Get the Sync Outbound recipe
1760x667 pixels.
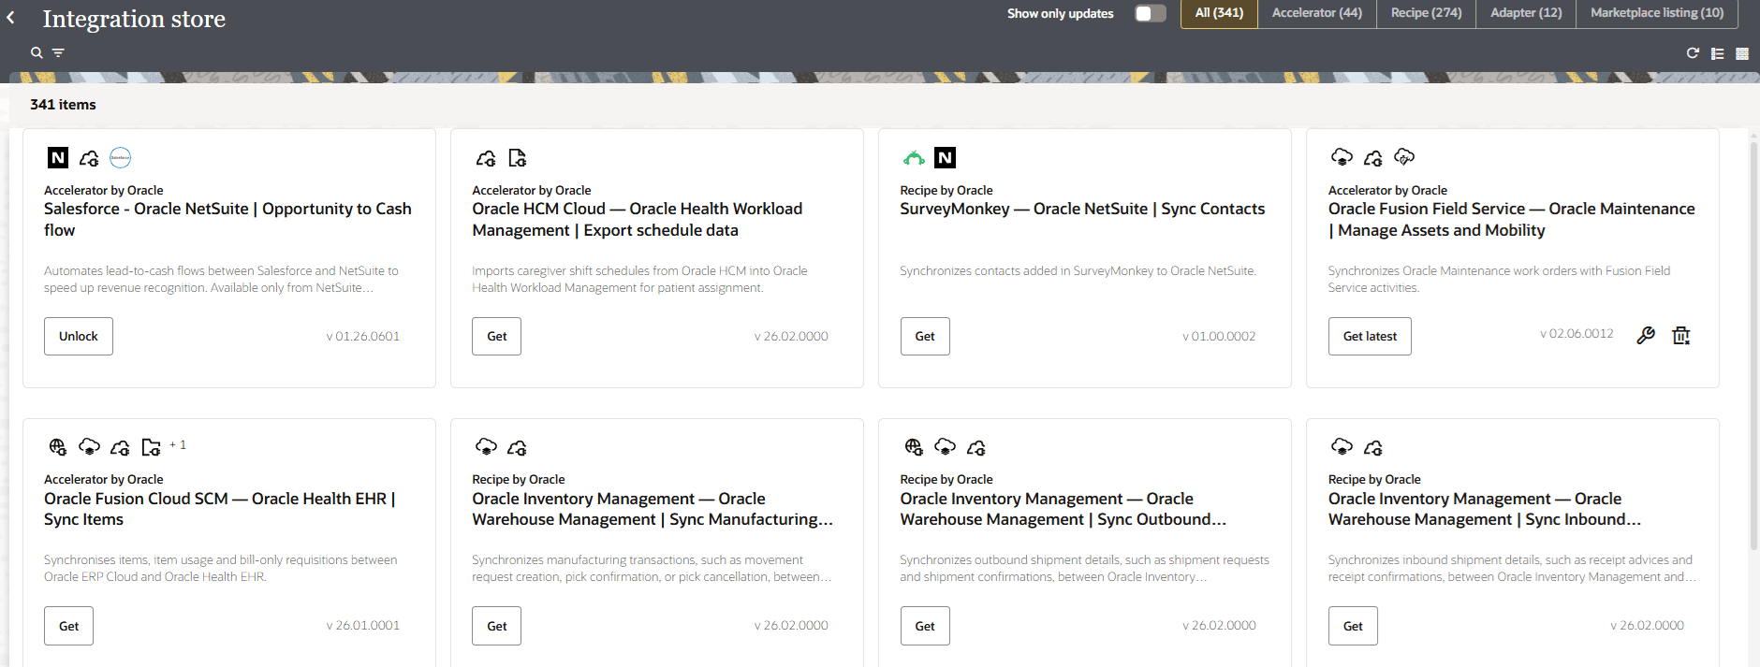pyautogui.click(x=925, y=626)
